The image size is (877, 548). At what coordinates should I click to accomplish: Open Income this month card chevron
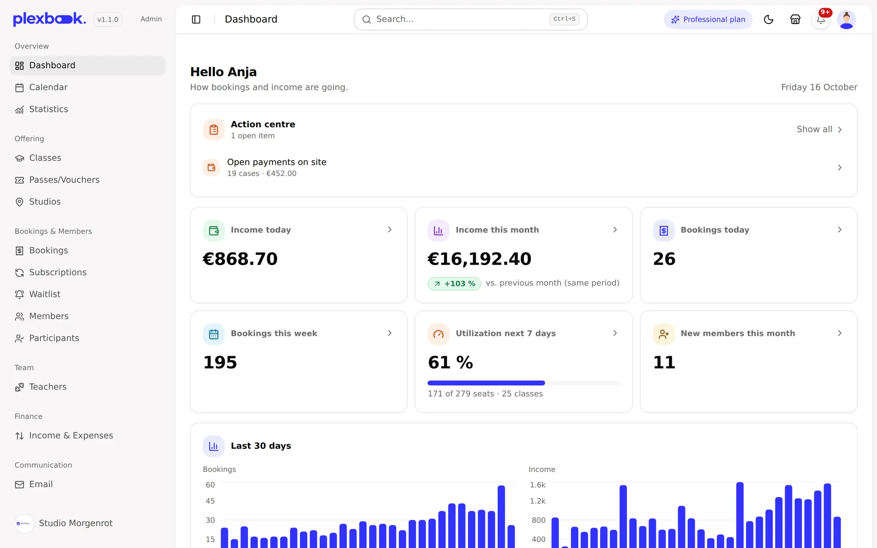click(x=615, y=230)
